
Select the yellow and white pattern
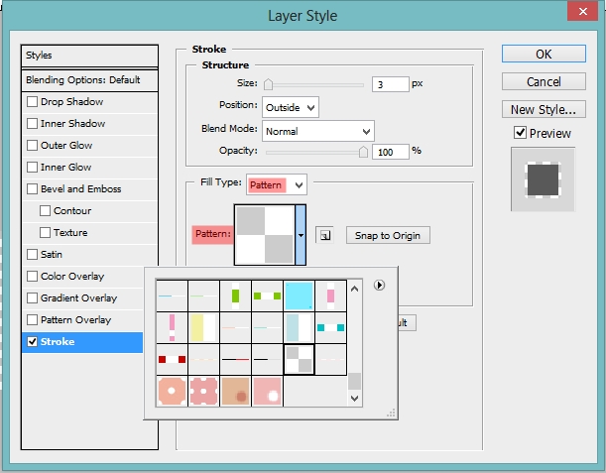(203, 327)
